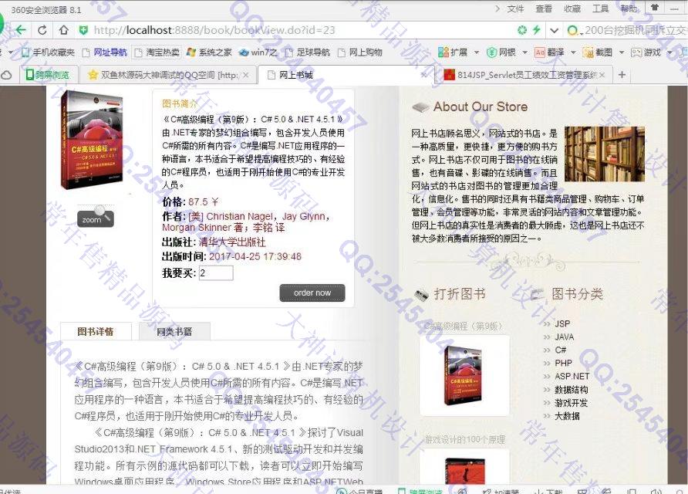Image resolution: width=688 pixels, height=494 pixels.
Task: Open the address bar history dropdown
Action: click(554, 30)
